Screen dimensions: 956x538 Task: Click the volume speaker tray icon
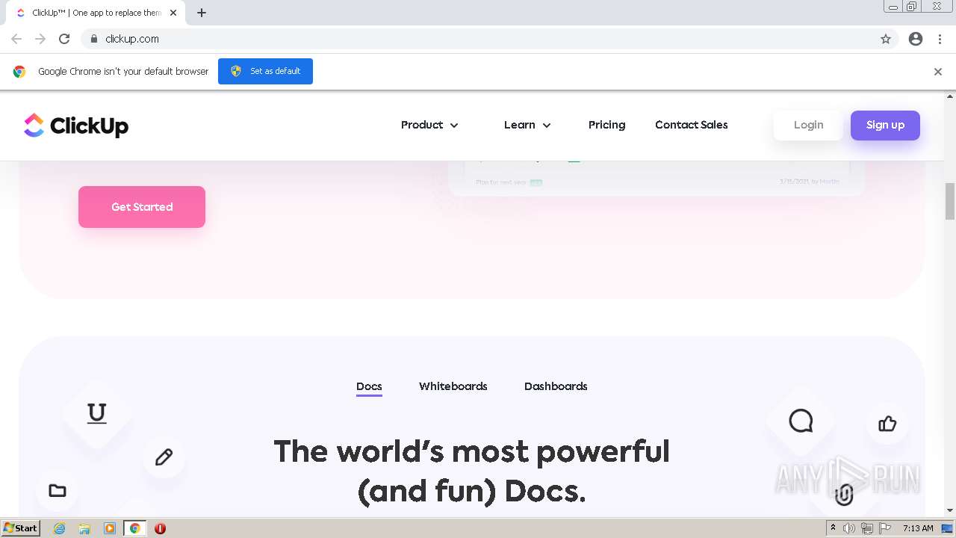pyautogui.click(x=849, y=528)
